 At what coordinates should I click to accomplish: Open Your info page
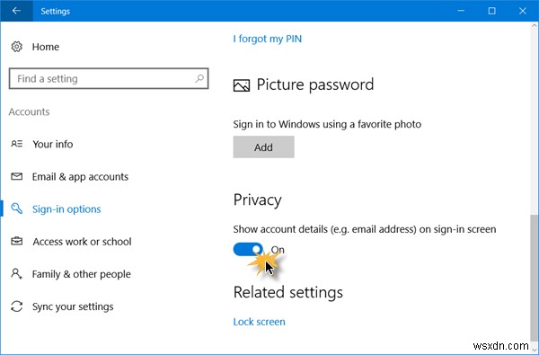53,144
